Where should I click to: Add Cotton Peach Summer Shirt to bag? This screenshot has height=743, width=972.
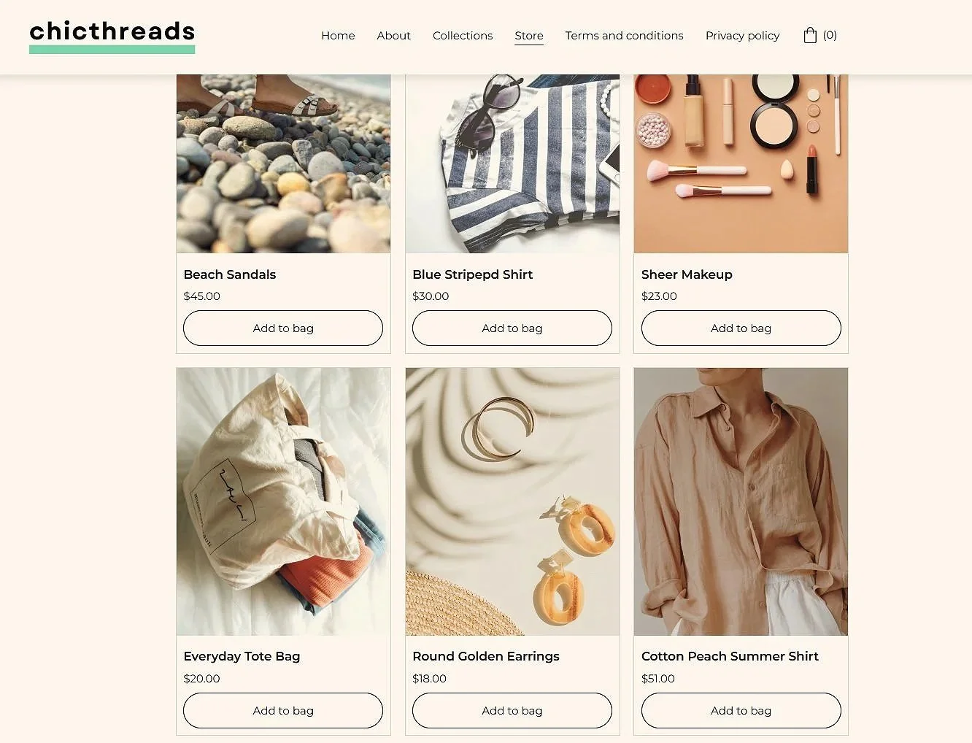tap(741, 710)
